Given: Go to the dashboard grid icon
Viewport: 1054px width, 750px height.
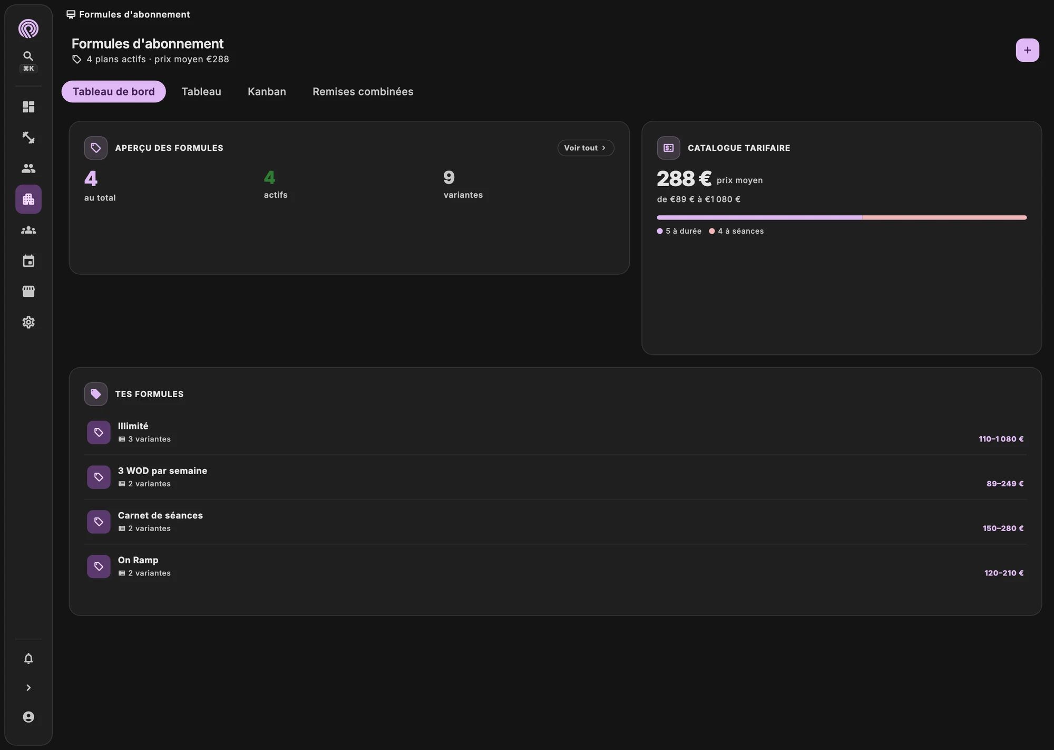Looking at the screenshot, I should 28,107.
